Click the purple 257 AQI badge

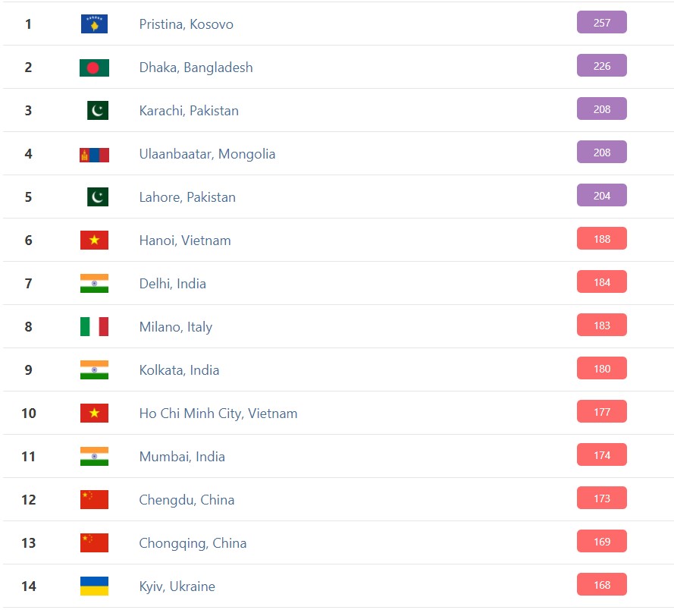(x=601, y=23)
